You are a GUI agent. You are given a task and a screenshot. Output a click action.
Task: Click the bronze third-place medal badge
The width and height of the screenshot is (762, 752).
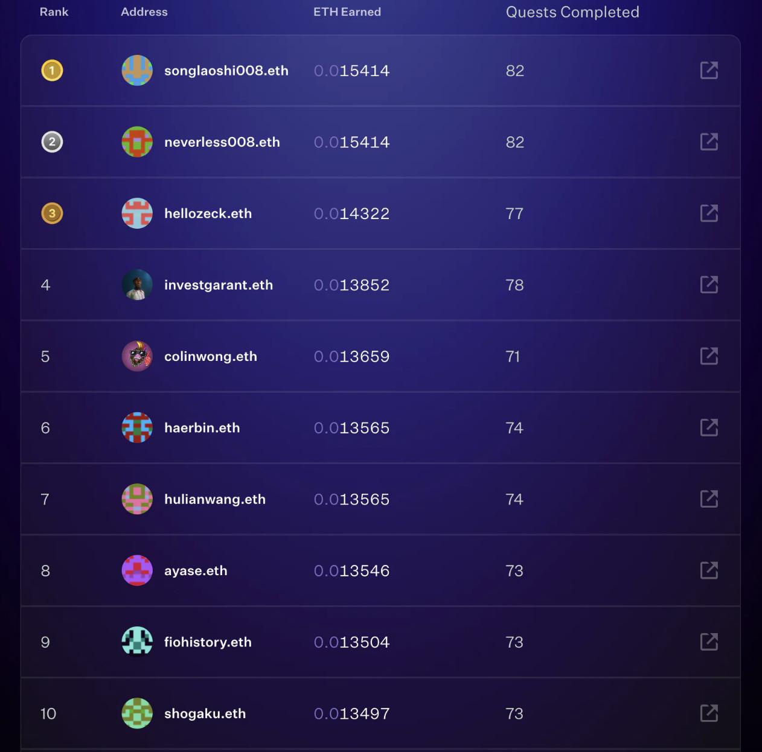[52, 213]
